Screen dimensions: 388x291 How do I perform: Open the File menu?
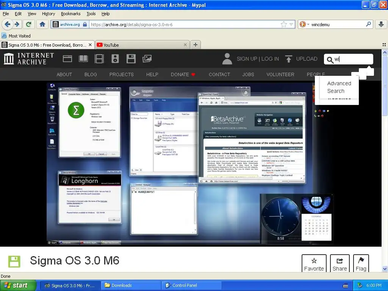coord(6,14)
